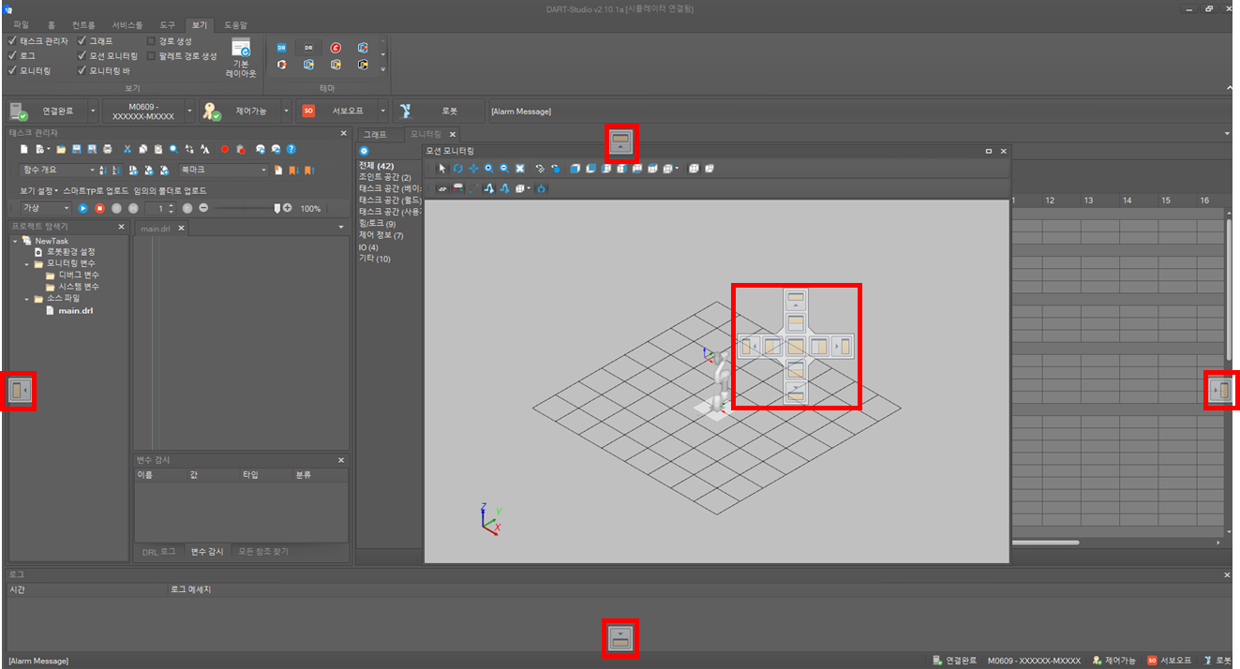1240x669 pixels.
Task: Uncheck the 태스크 관리자 checkbox
Action: point(12,41)
